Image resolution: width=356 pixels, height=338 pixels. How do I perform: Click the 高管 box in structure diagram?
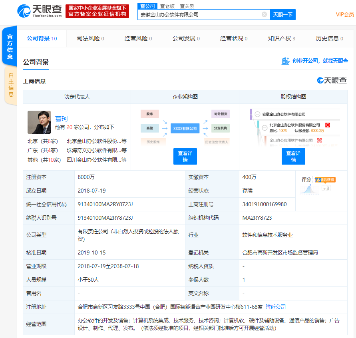tap(149, 128)
